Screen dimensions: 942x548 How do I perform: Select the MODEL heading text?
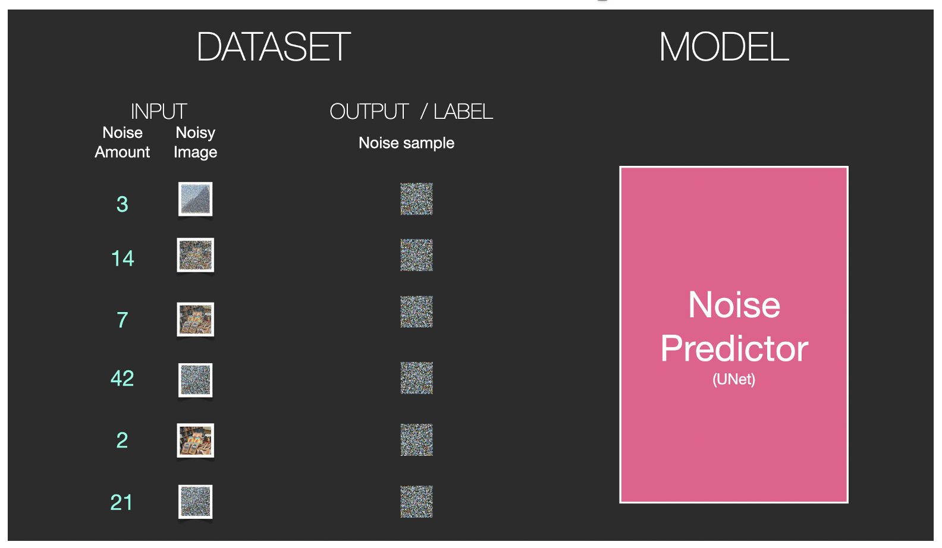point(724,48)
